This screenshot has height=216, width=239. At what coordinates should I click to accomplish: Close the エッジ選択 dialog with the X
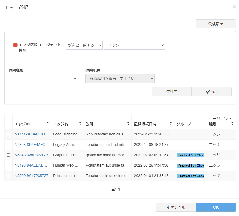(x=234, y=7)
